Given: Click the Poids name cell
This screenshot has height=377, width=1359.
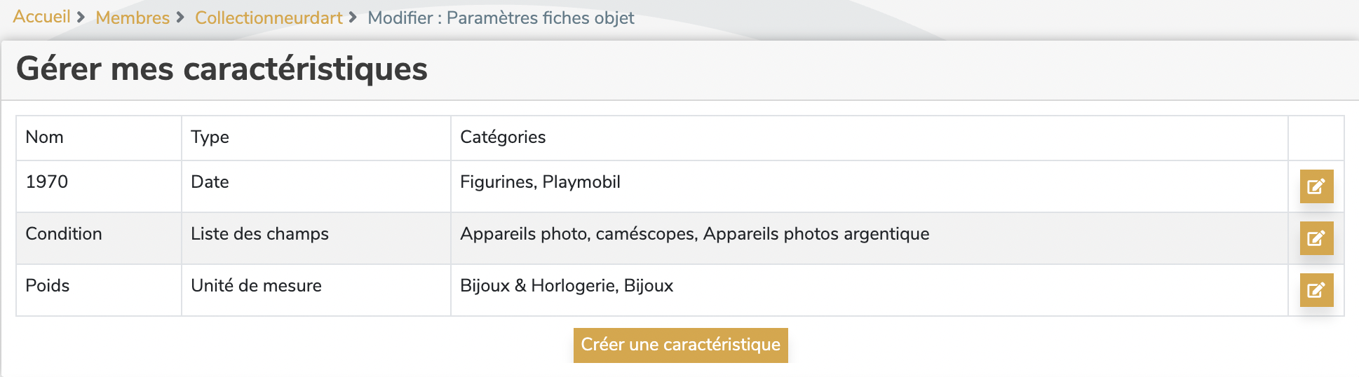Looking at the screenshot, I should tap(99, 290).
